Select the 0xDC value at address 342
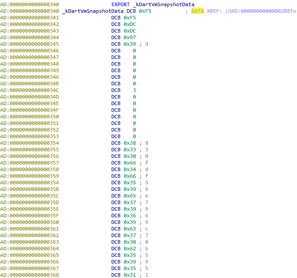297x278 pixels. click(130, 24)
